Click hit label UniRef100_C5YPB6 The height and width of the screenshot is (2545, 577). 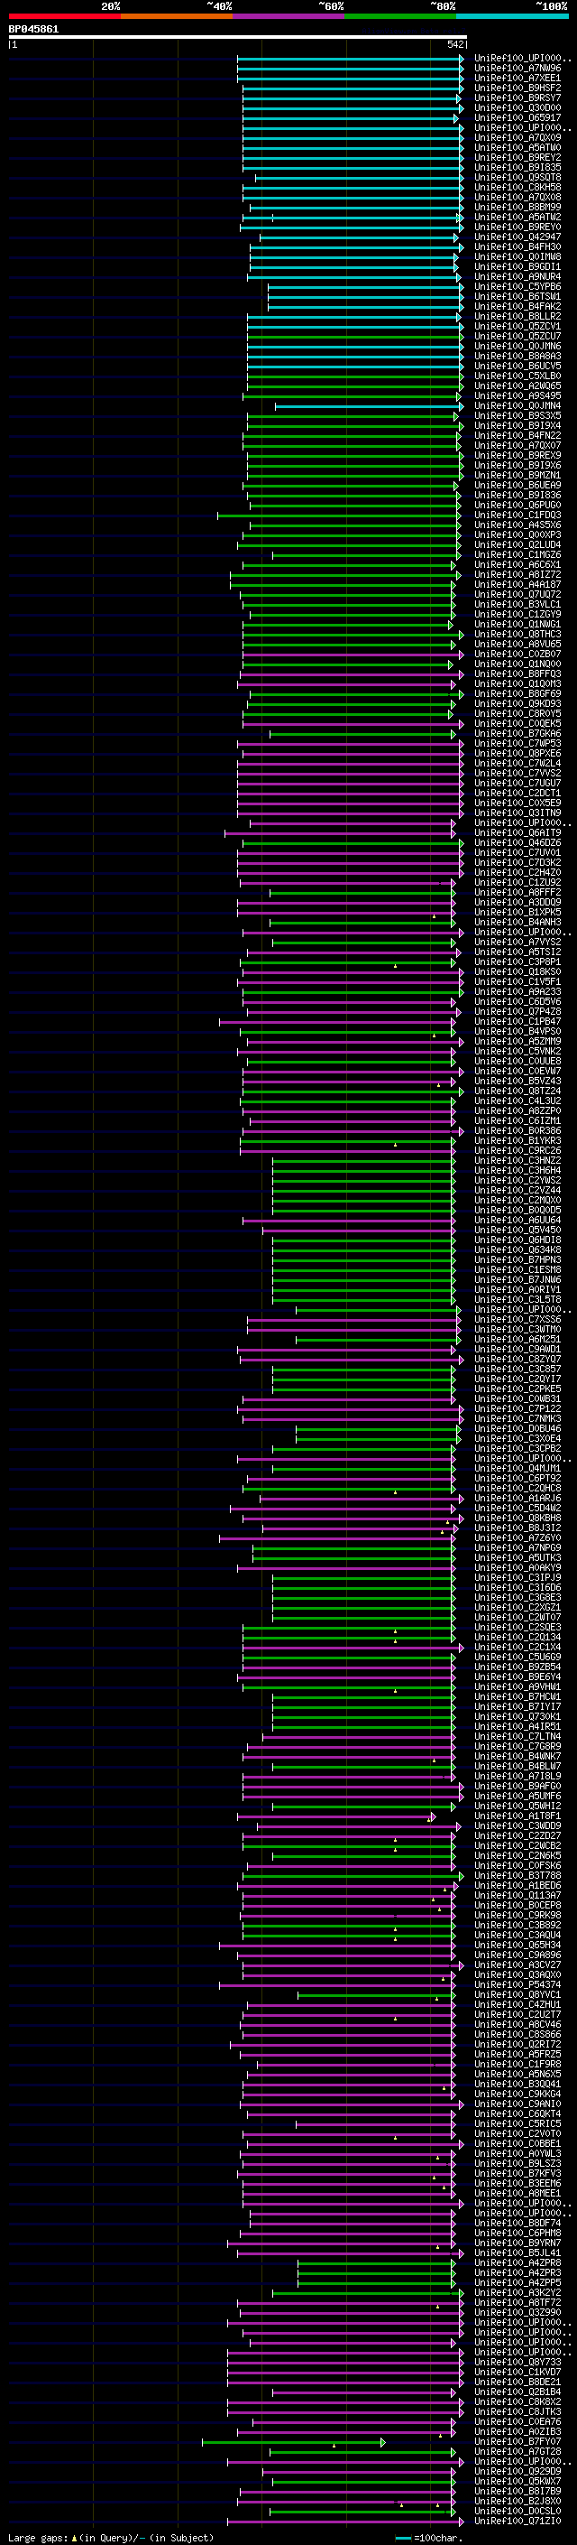point(517,286)
